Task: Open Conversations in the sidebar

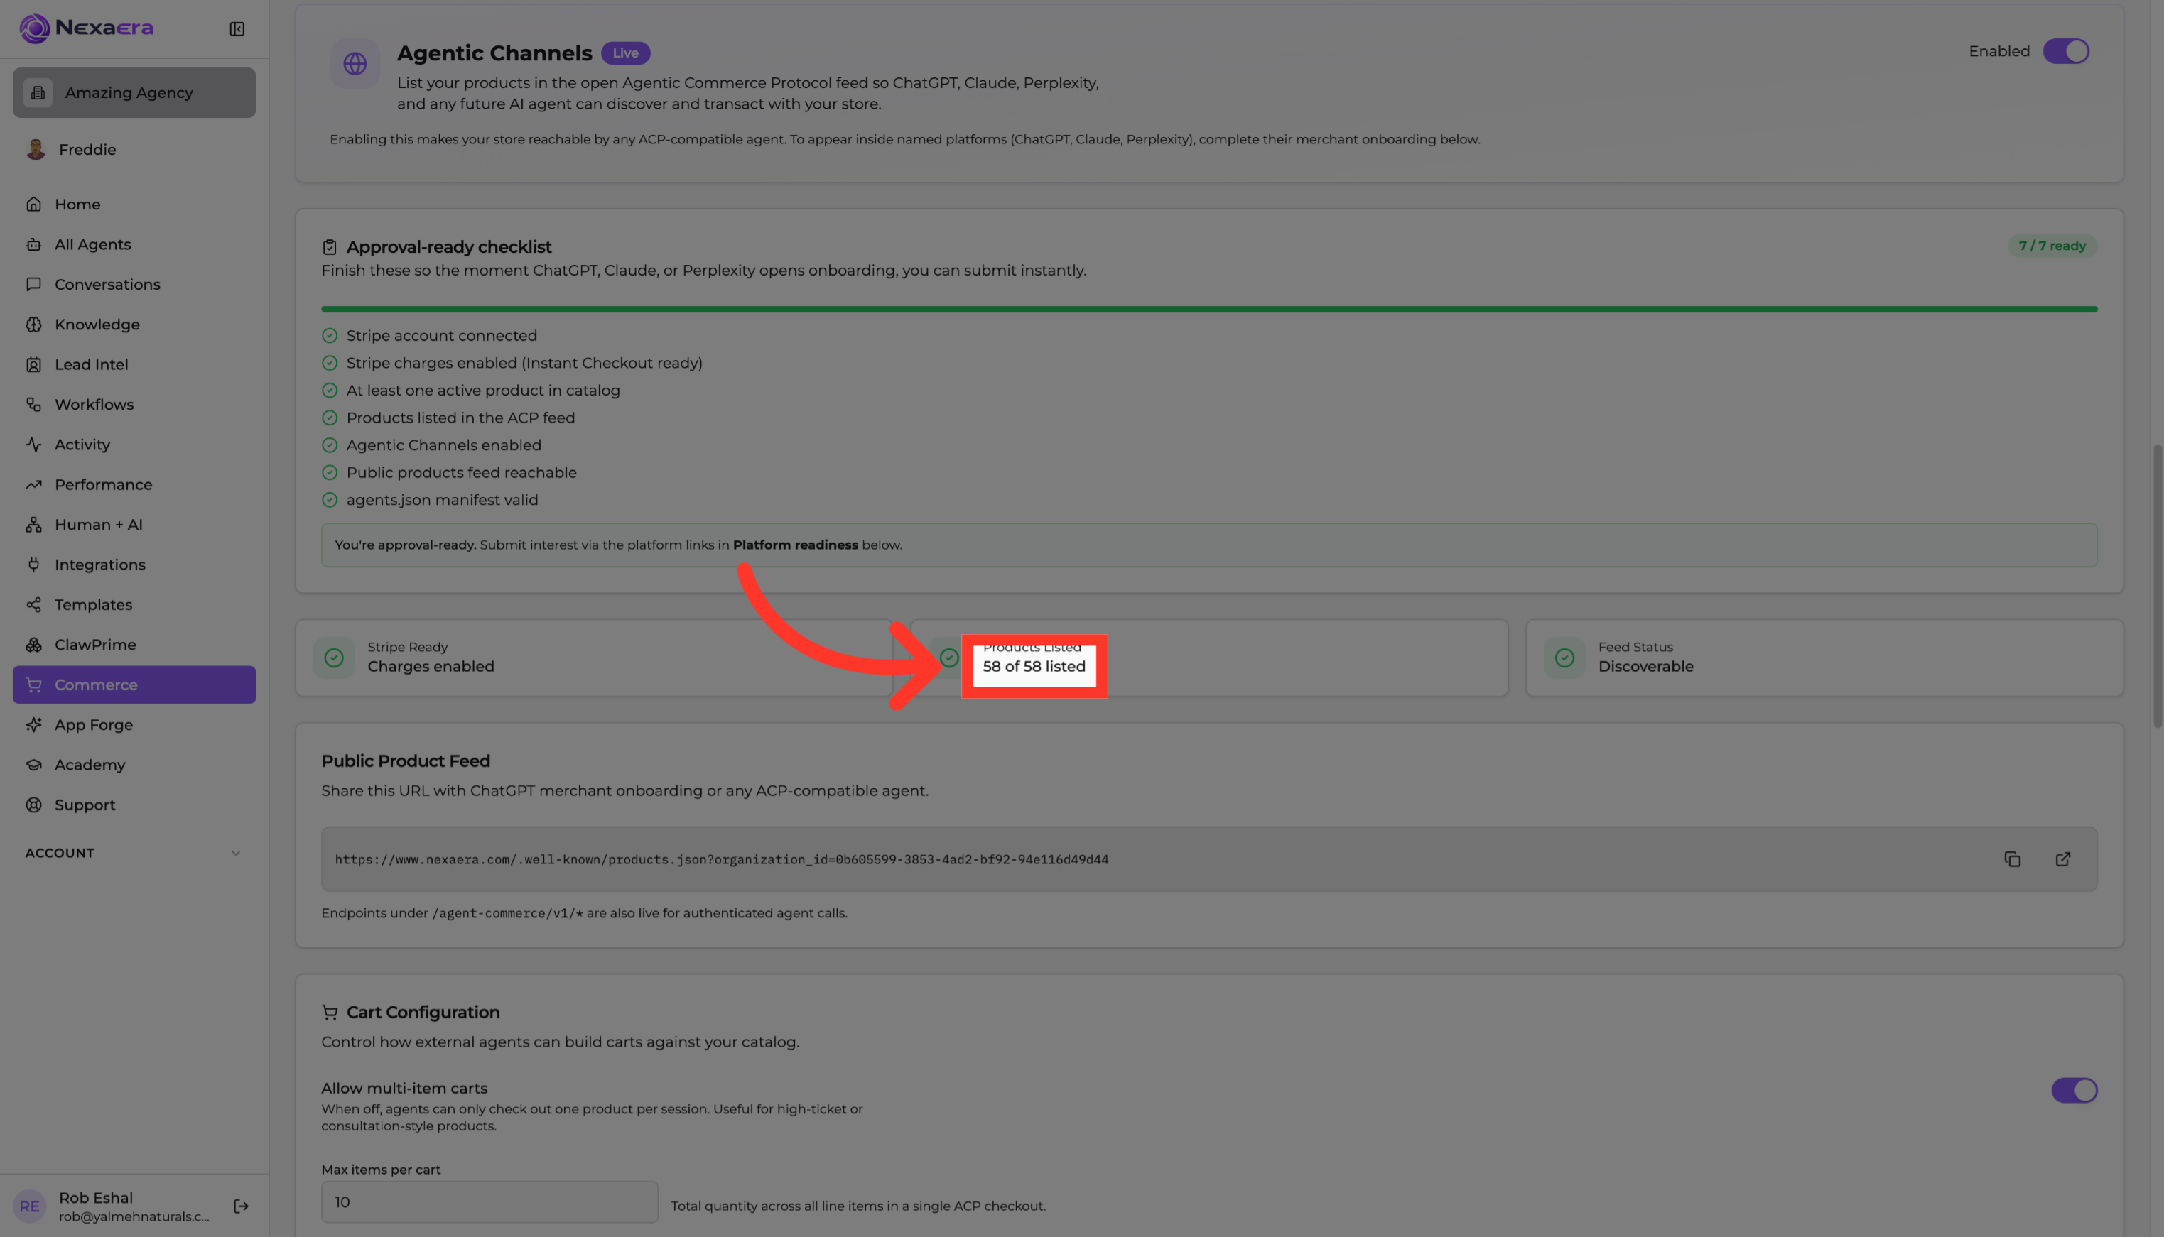Action: pyautogui.click(x=134, y=284)
